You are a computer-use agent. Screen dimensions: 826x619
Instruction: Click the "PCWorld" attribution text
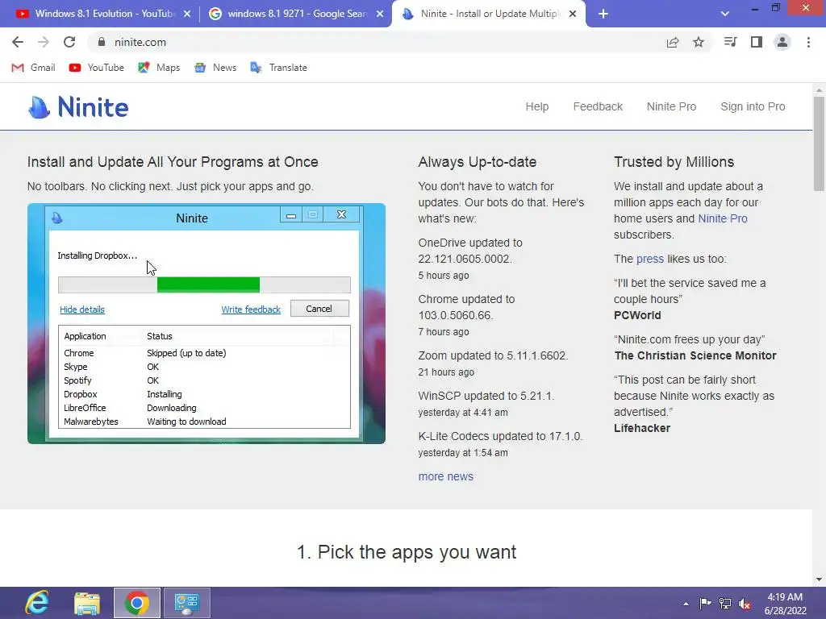point(637,315)
